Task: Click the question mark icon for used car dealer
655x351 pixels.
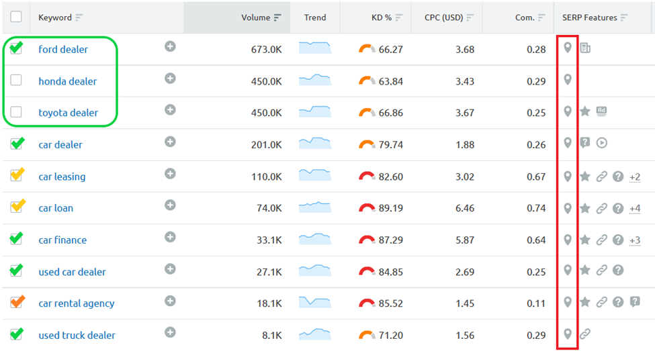Action: pos(618,270)
